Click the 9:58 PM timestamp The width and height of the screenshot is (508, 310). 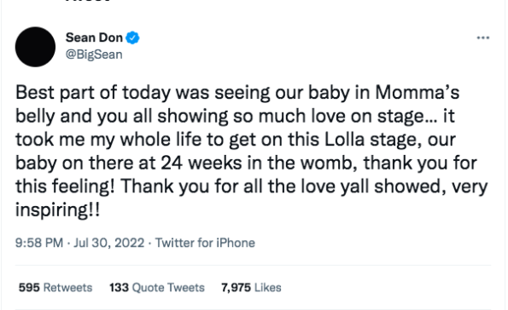coord(39,243)
